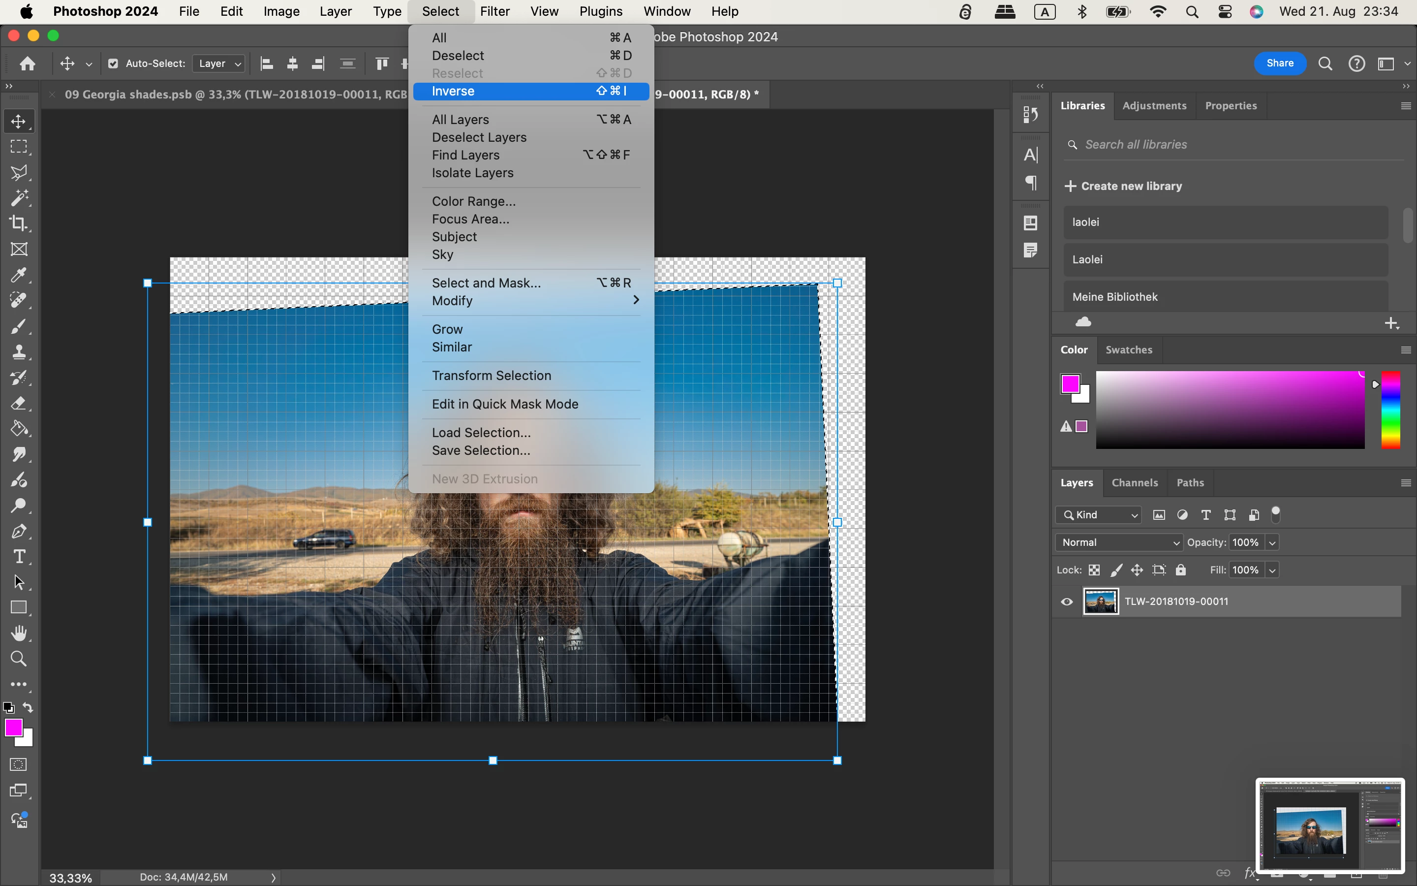Select the Crop tool
1417x886 pixels.
[19, 223]
